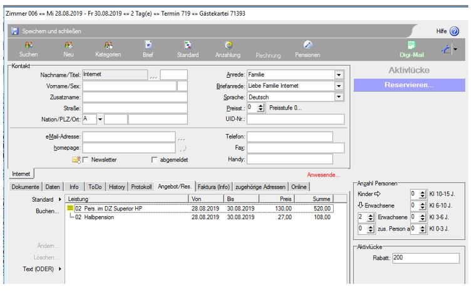Screen dimensions: 472x295
Task: Open the Sprache dropdown
Action: 339,97
